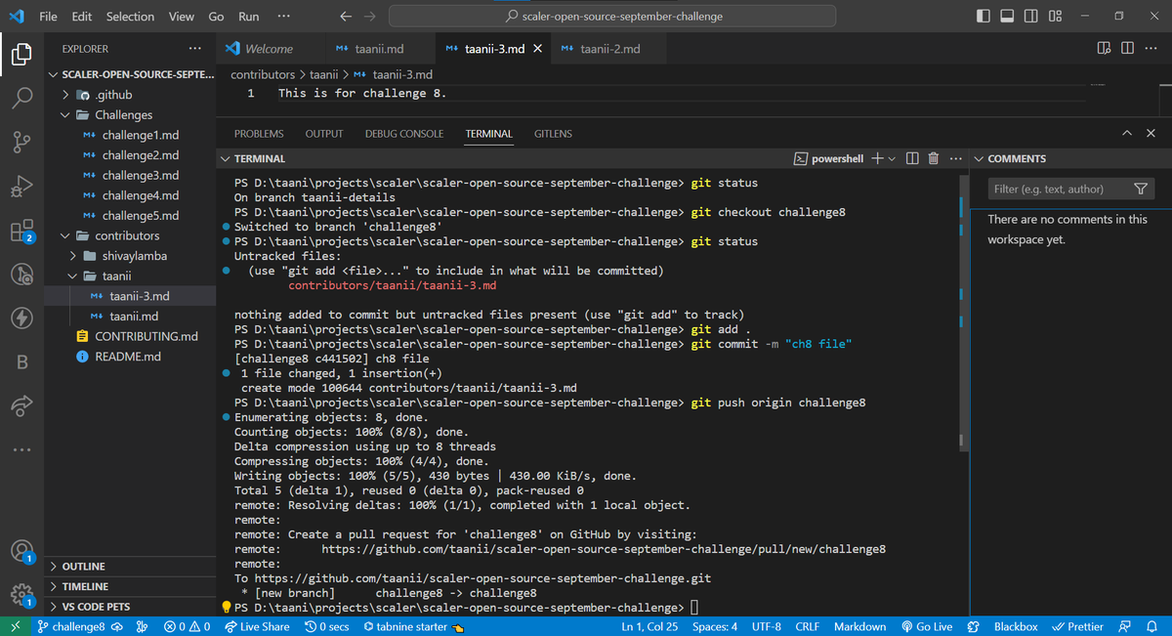Go back with the navigation arrow

coord(345,16)
